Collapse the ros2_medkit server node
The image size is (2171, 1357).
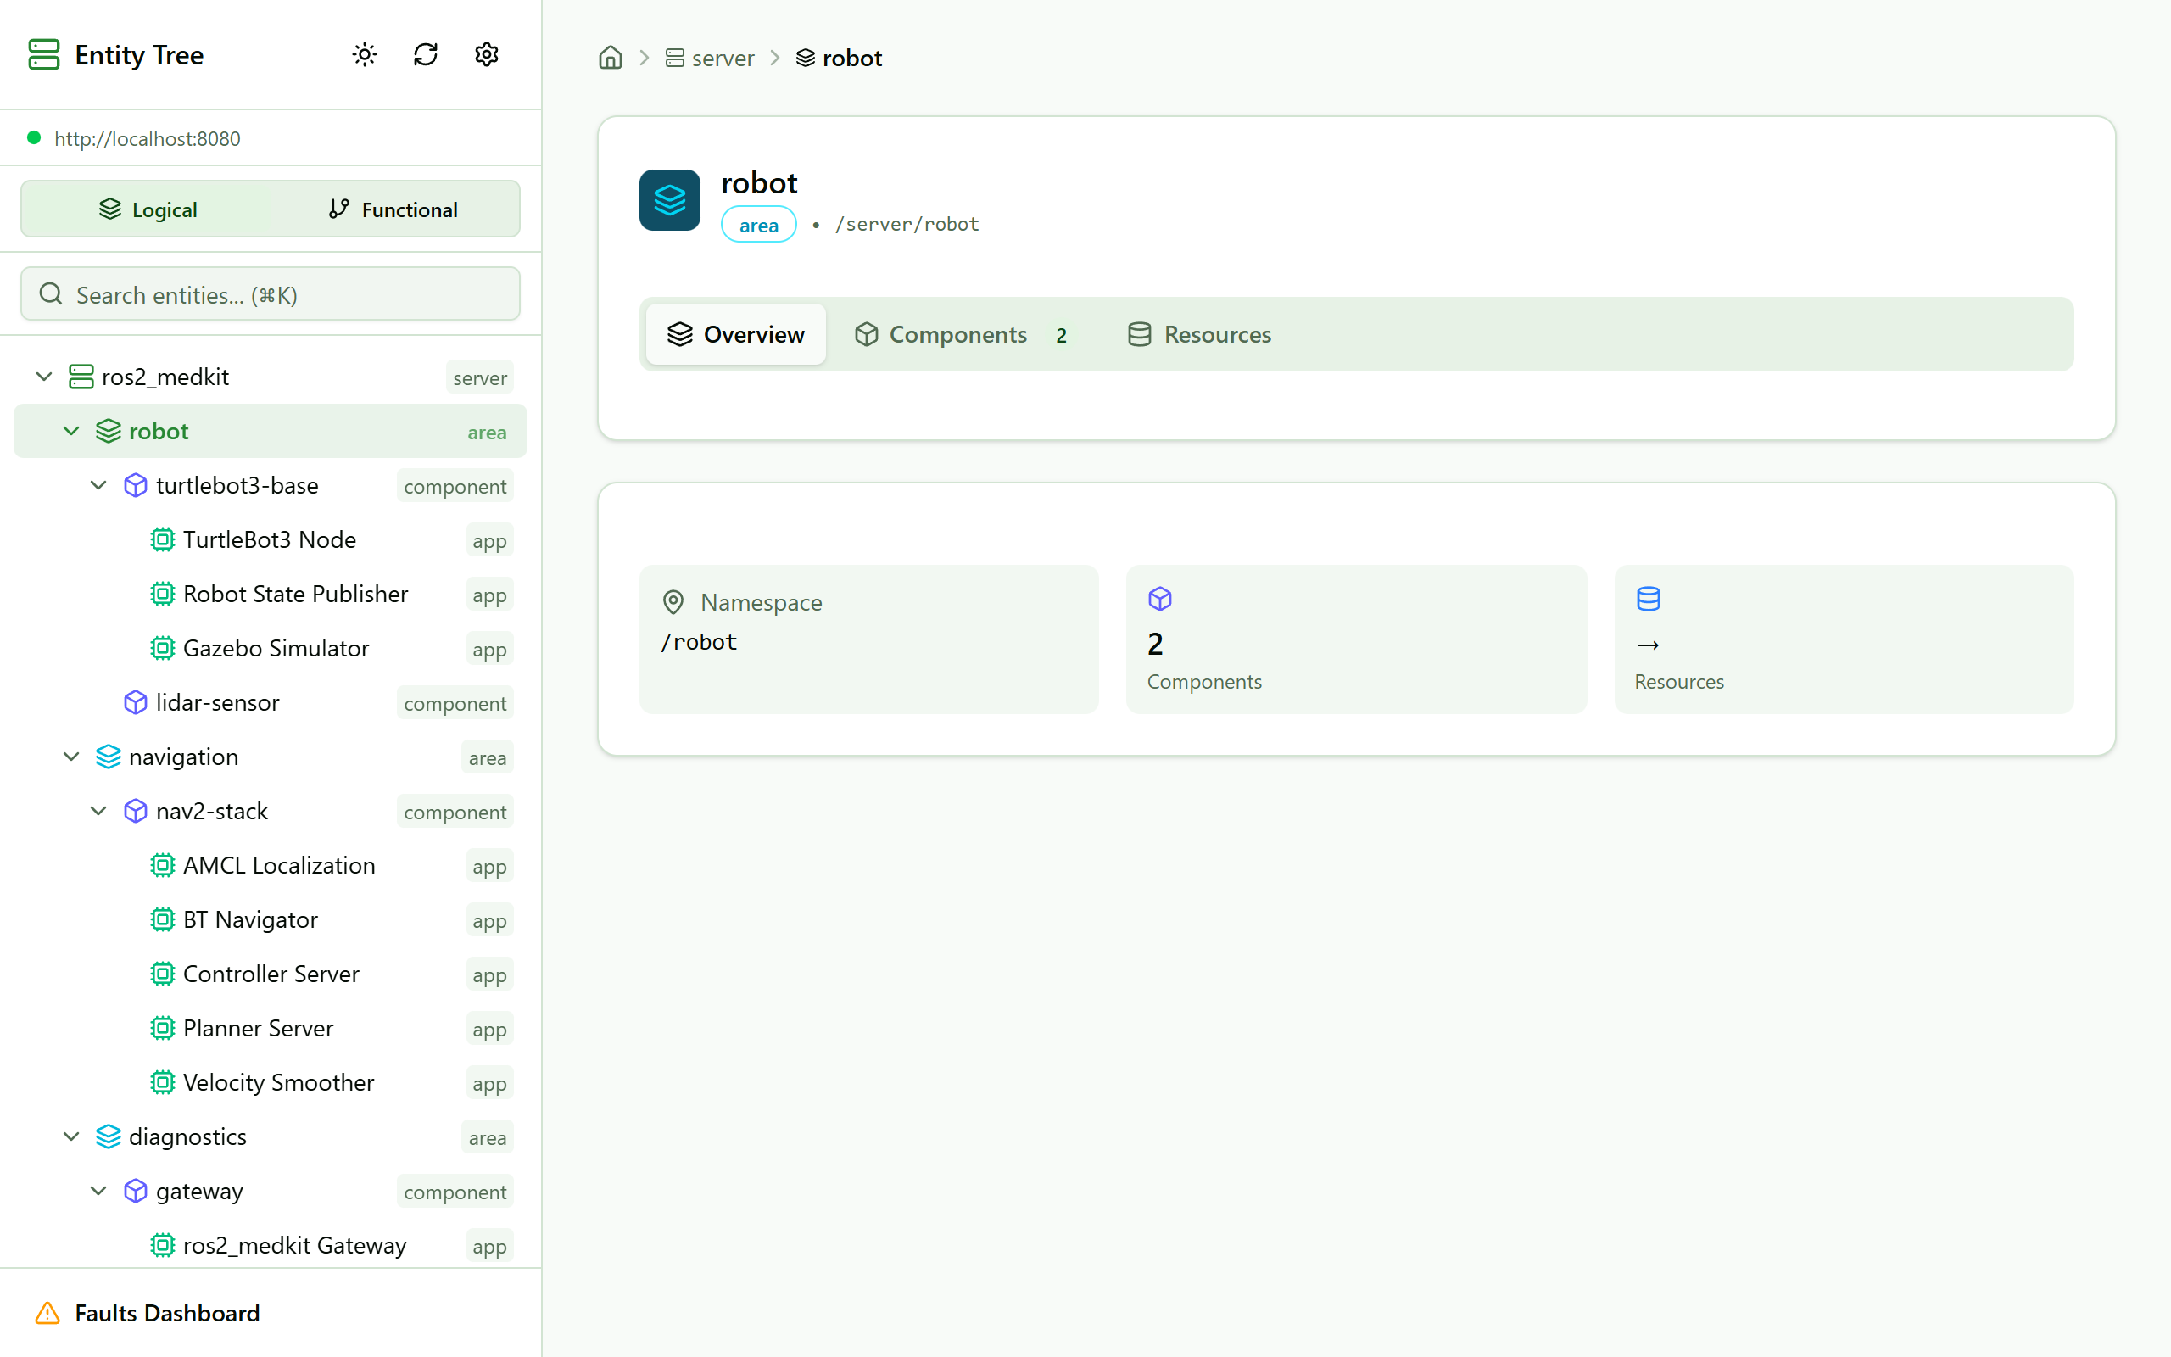(44, 377)
